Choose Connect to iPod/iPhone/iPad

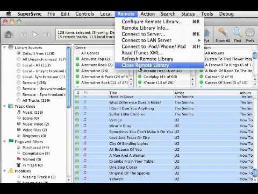point(160,46)
